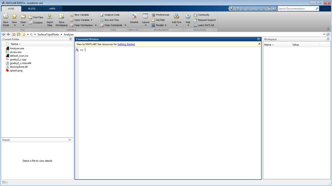332x186 pixels.
Task: Click the Open Variable button
Action: (x=80, y=20)
